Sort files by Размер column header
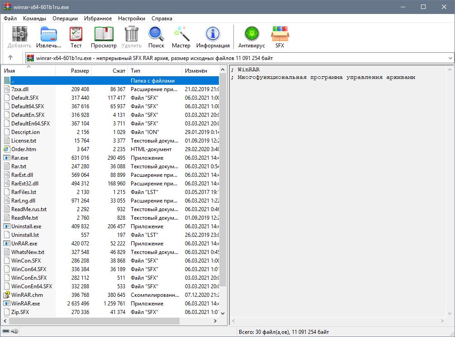Screen dimensions: 455x337 click(x=80, y=71)
